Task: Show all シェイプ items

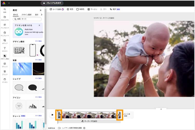Action: (38, 78)
